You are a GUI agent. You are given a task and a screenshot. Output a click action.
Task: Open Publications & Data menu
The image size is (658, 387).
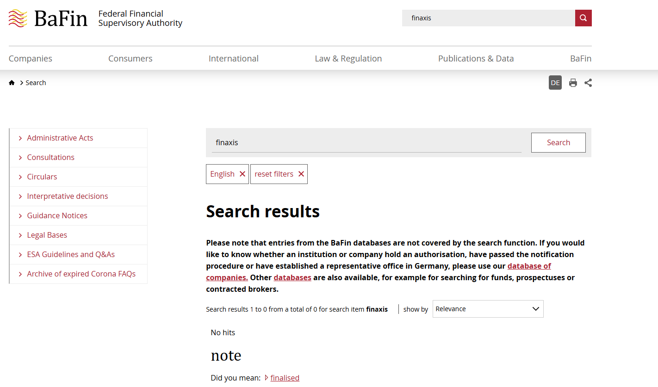tap(476, 59)
